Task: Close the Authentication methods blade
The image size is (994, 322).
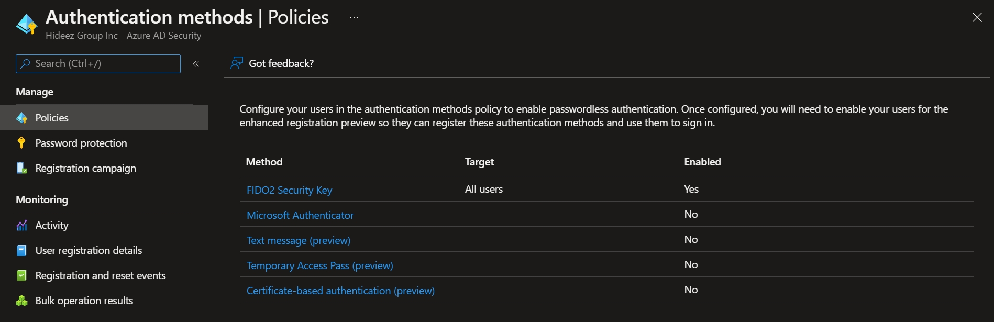Action: coord(977,17)
